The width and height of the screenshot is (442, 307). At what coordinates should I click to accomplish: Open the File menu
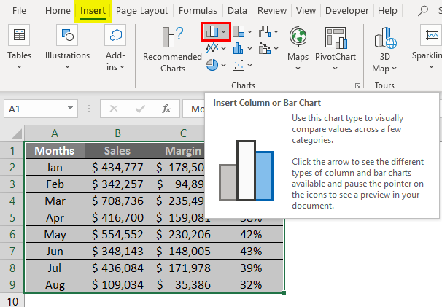(20, 11)
